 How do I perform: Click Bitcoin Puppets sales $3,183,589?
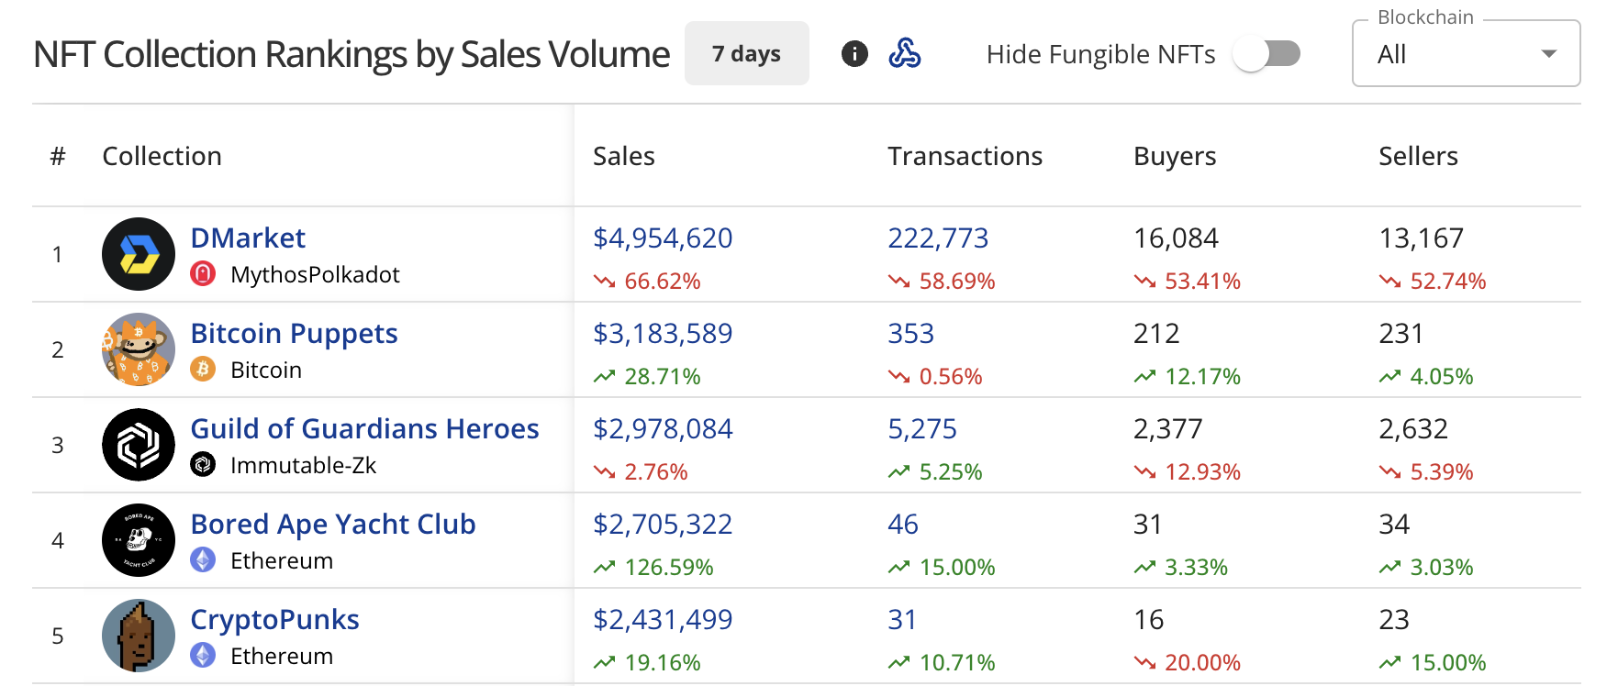(x=663, y=333)
